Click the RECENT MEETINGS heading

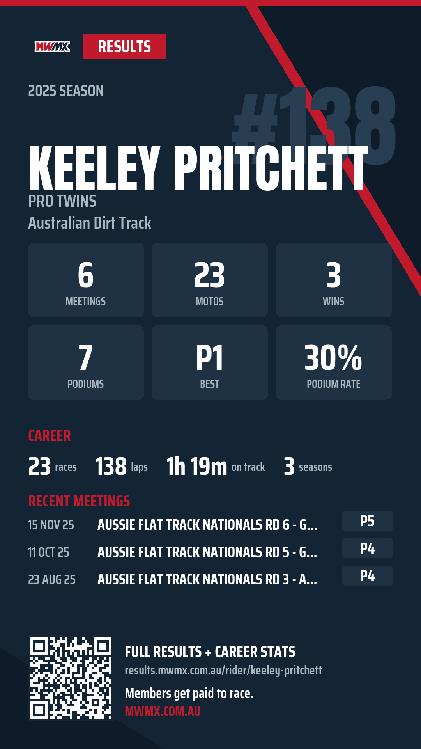coord(79,501)
